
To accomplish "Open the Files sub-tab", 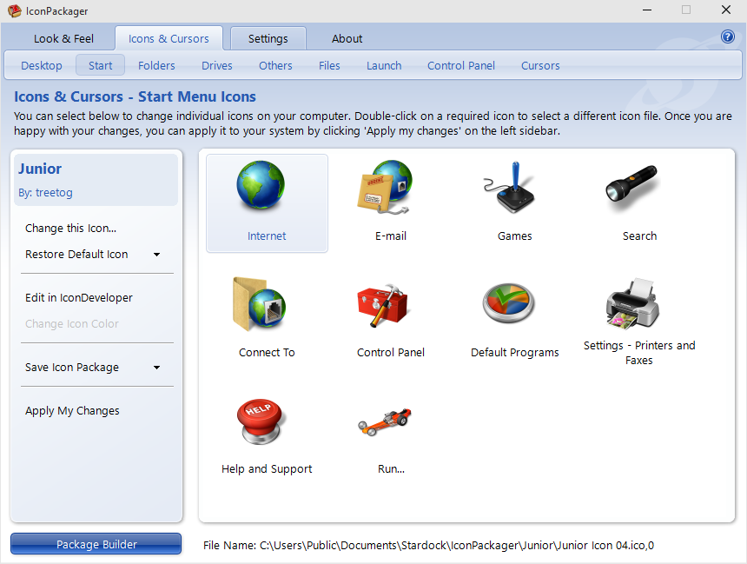I will click(329, 65).
